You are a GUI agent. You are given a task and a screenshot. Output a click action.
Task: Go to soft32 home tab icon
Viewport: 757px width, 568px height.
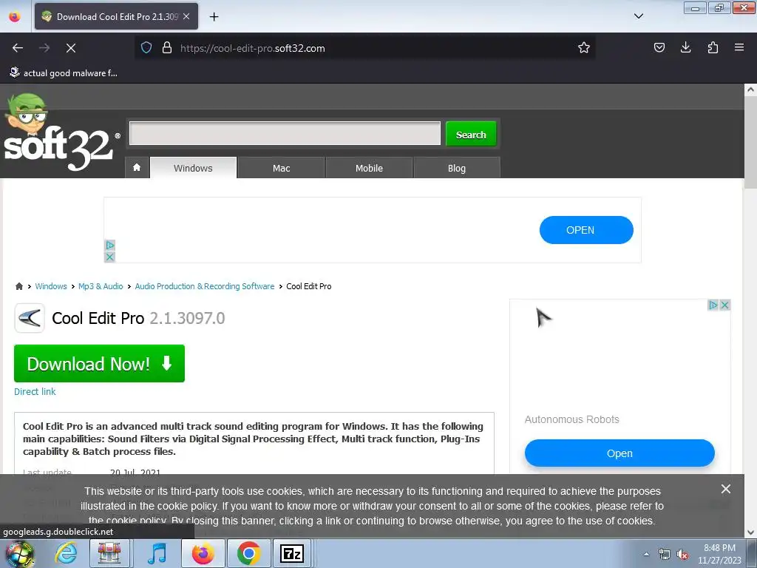click(137, 168)
